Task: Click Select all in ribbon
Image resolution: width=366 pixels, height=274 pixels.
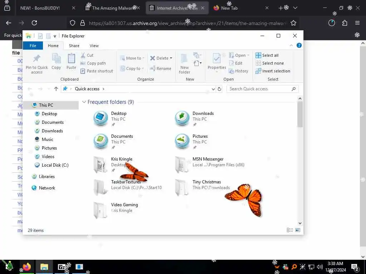Action: [267, 55]
